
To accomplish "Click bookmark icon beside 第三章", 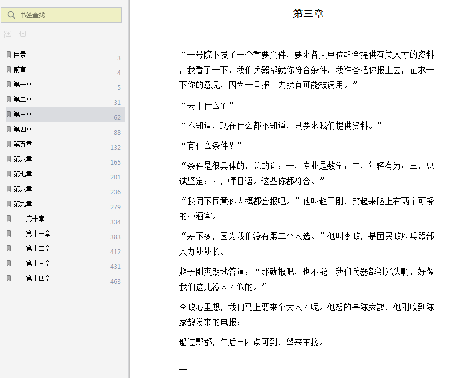I will (9, 114).
